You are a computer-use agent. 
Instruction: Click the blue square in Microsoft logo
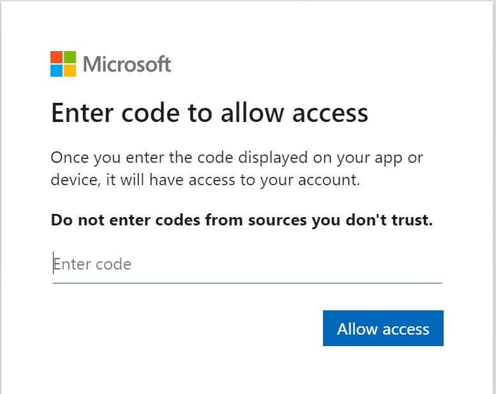[x=57, y=71]
